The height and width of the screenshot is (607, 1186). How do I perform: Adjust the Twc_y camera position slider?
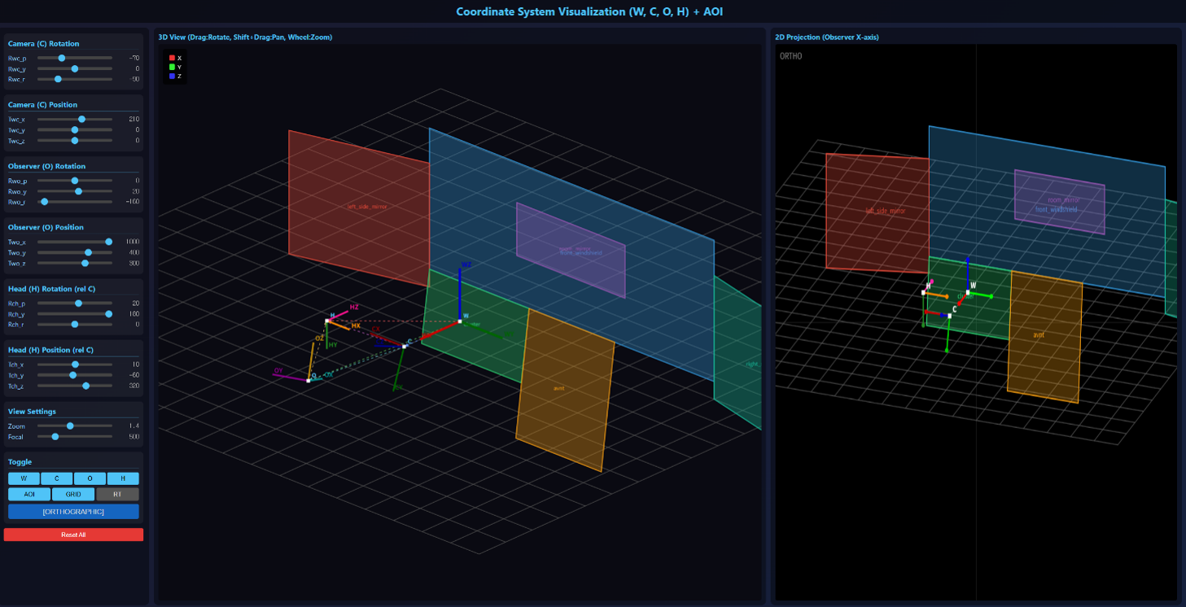pos(75,129)
